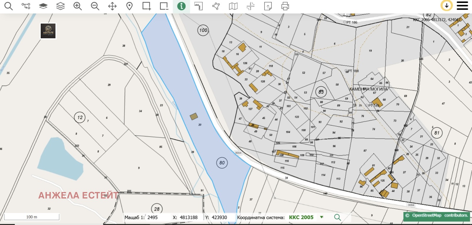
Task: Select the pan/move map tool
Action: click(112, 6)
